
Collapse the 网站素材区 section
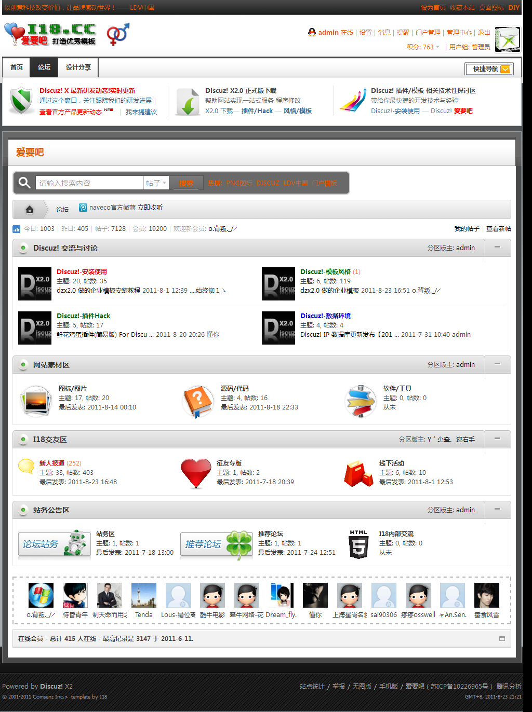497,364
